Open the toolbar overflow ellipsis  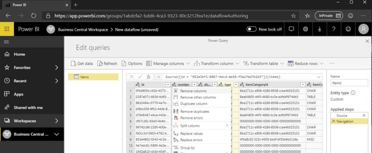pos(332,63)
